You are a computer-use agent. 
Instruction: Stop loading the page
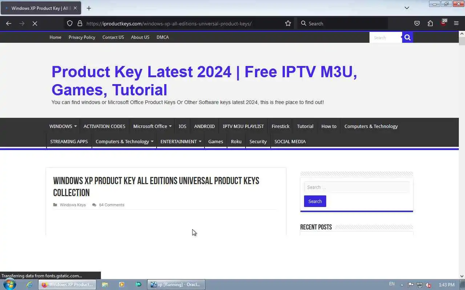point(35,23)
